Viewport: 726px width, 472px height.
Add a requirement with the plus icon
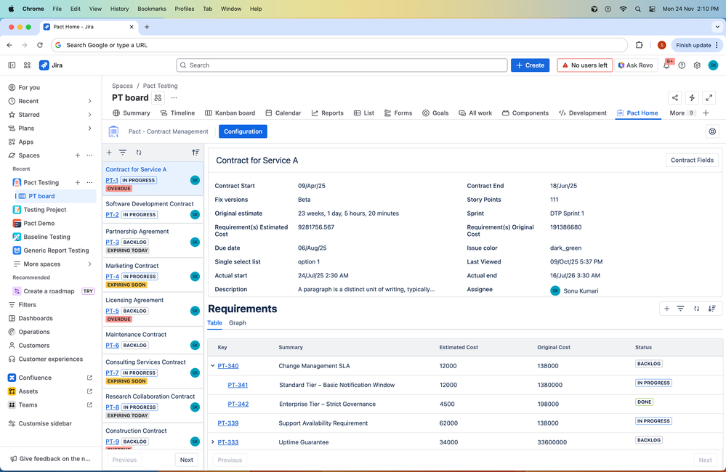[x=666, y=309]
